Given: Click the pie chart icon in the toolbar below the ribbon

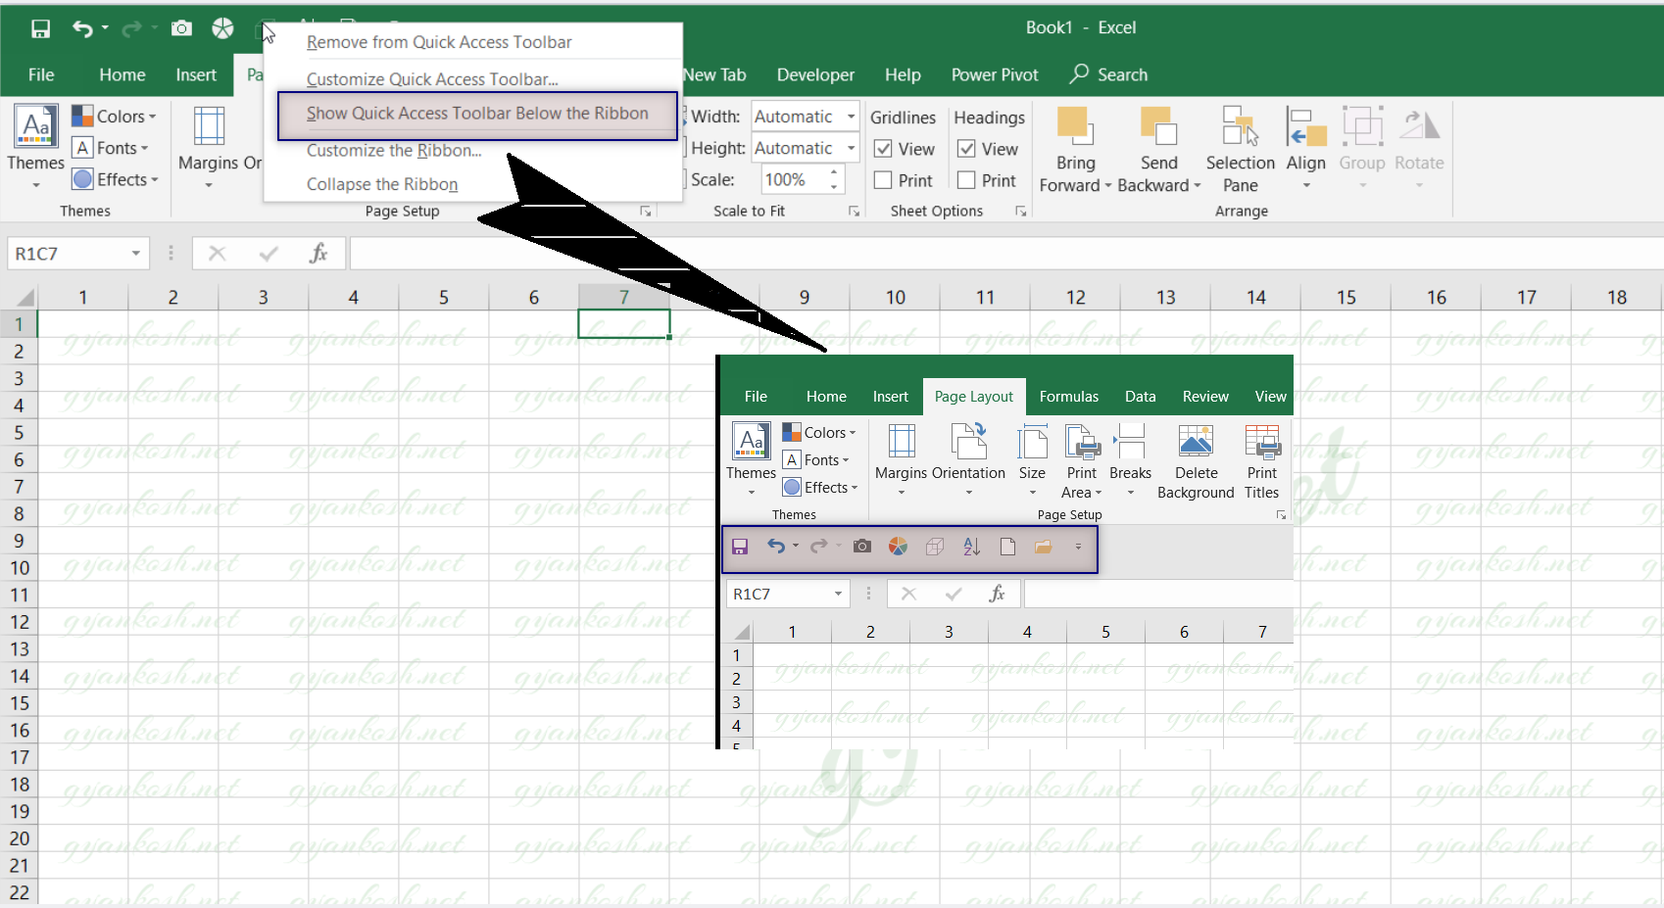Looking at the screenshot, I should 898,547.
